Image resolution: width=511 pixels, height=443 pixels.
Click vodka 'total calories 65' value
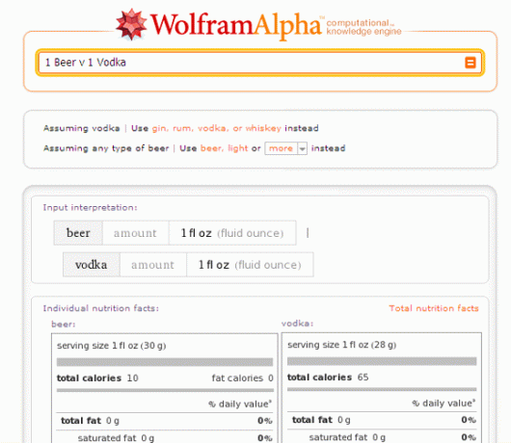coord(328,378)
